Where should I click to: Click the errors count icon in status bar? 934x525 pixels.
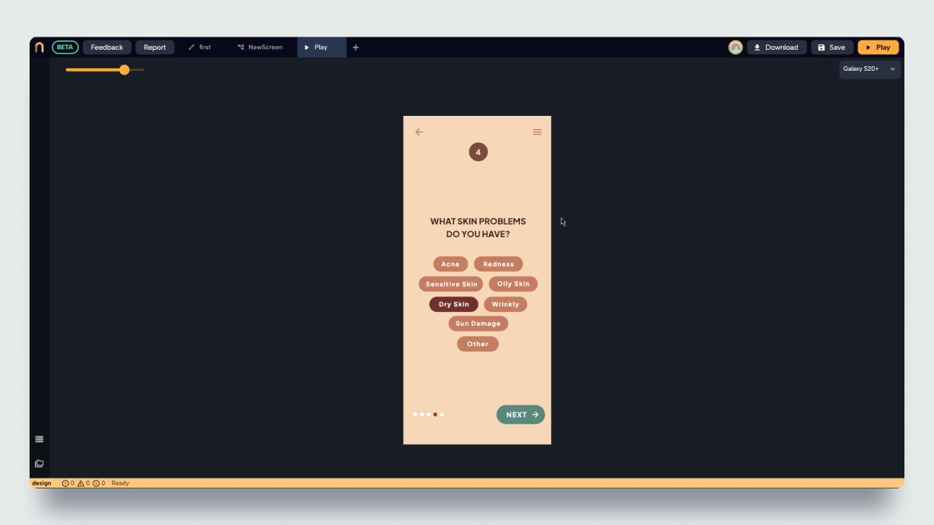coord(65,483)
